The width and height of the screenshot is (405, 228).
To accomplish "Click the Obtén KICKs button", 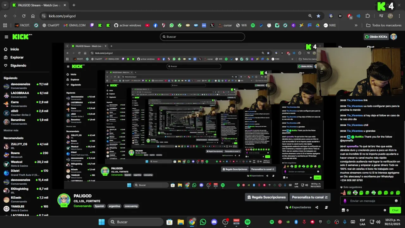I will click(376, 37).
